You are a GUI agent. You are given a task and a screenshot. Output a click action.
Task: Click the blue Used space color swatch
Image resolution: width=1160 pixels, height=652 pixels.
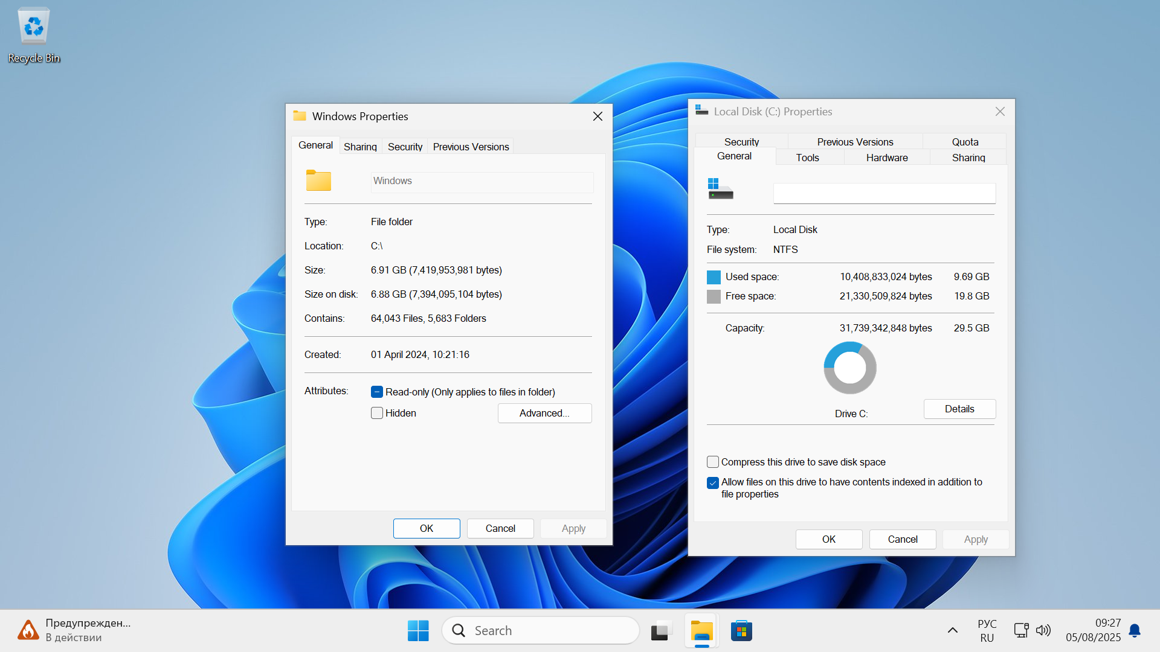[x=714, y=277]
